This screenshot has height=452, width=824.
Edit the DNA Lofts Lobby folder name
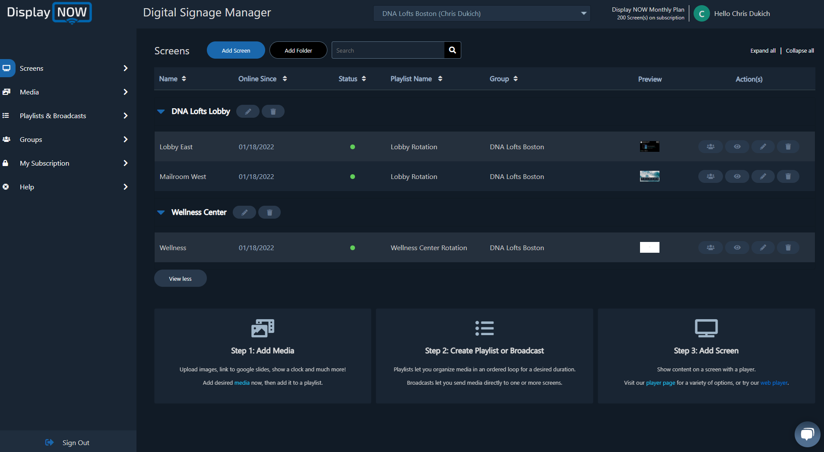click(x=248, y=111)
